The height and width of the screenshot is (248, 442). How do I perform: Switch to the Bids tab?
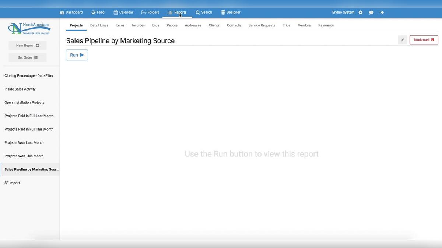pyautogui.click(x=156, y=25)
